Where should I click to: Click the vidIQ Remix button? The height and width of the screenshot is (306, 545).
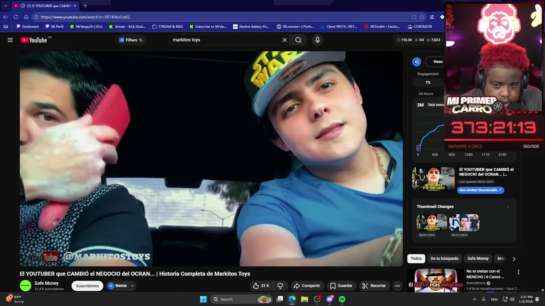118,286
